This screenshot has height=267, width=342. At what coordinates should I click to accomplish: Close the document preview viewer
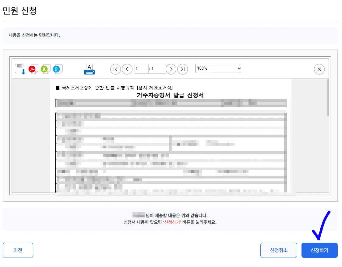pos(319,69)
